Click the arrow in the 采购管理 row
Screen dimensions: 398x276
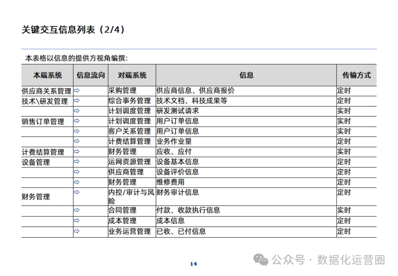77,90
